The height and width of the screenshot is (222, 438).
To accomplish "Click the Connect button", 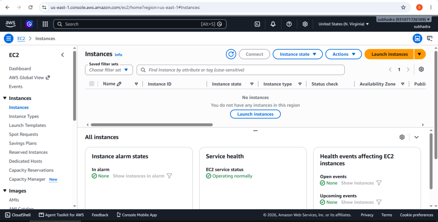I will coord(254,54).
